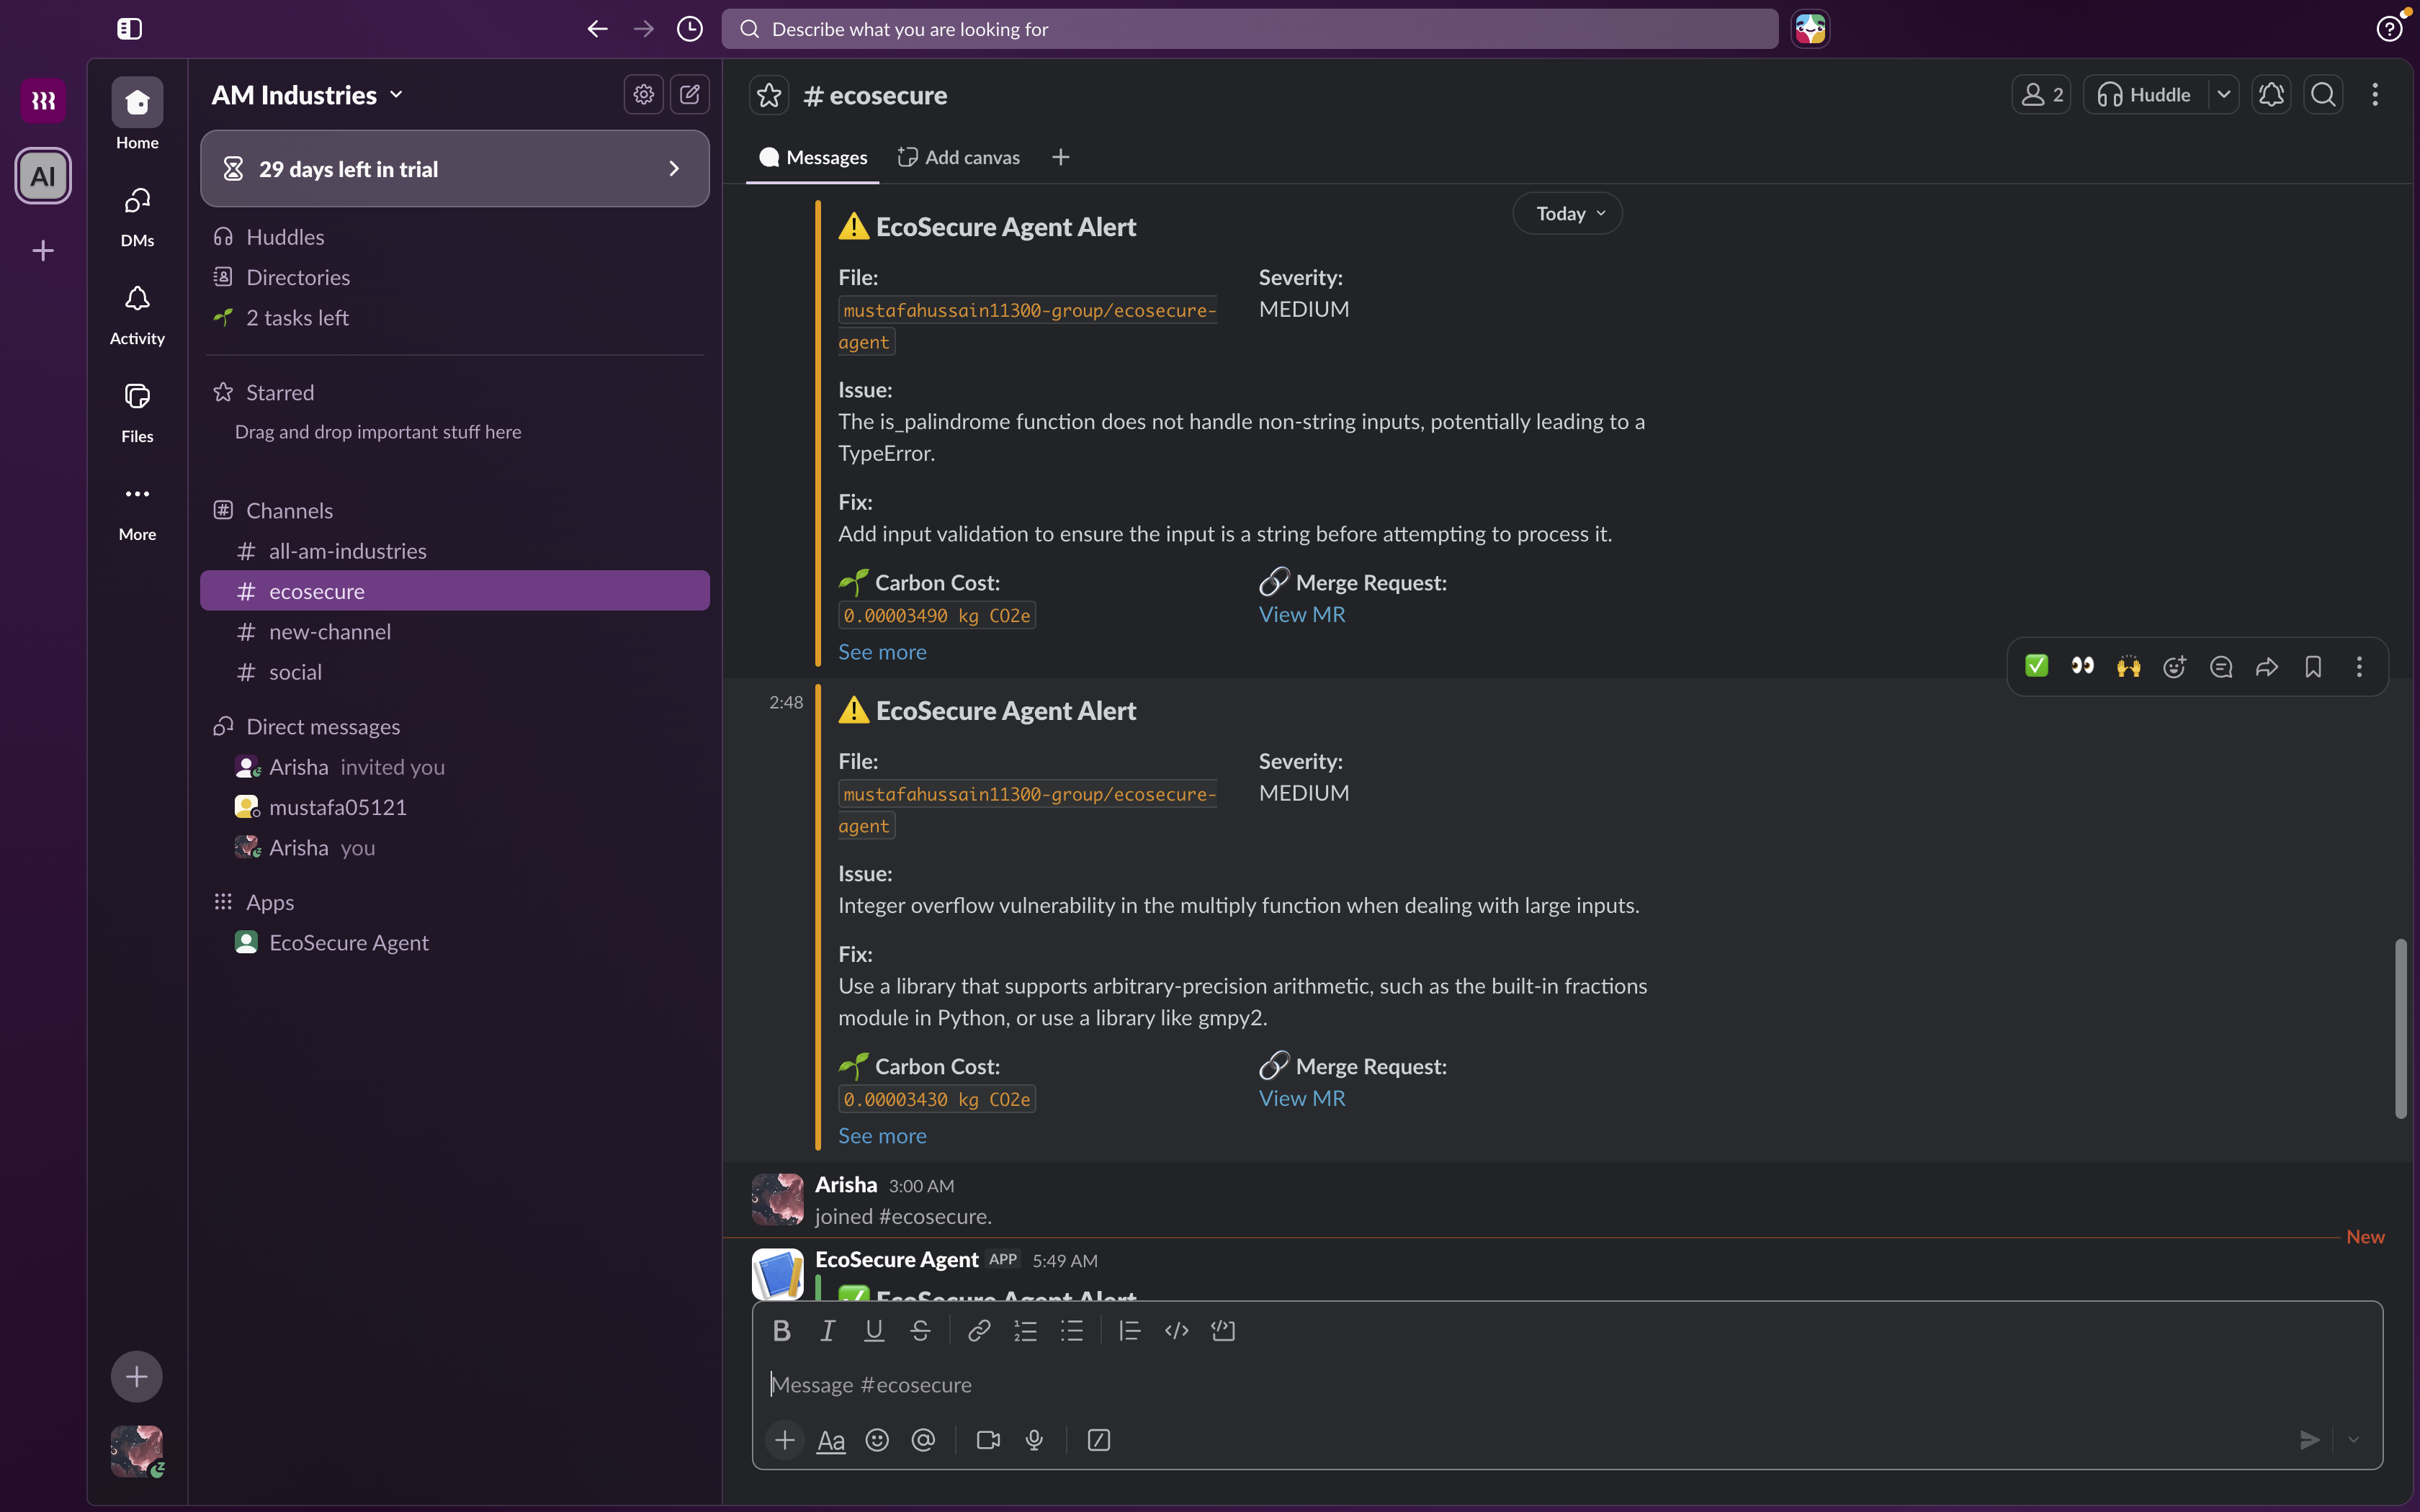Expand the Huddle options chevron
Viewport: 2420px width, 1512px height.
tap(2223, 95)
